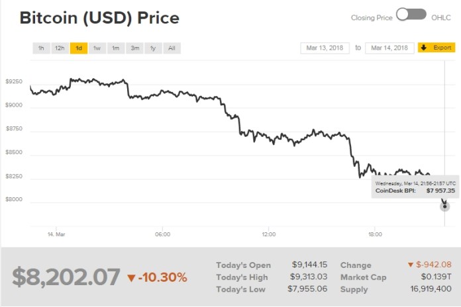Show the 1w price history

point(97,48)
